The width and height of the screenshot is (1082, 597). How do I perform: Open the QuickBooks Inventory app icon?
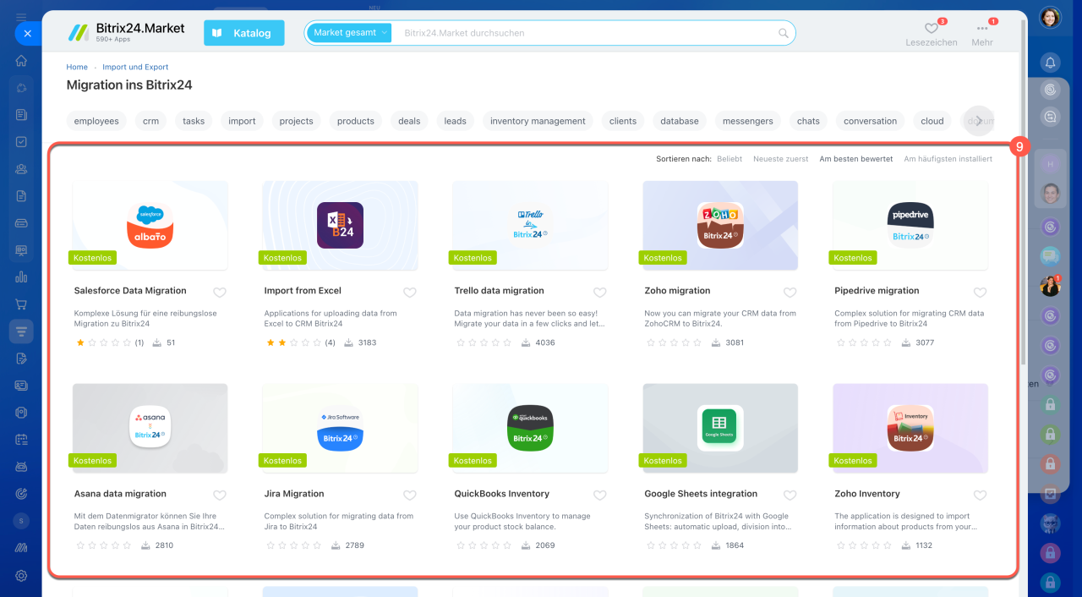(x=530, y=428)
